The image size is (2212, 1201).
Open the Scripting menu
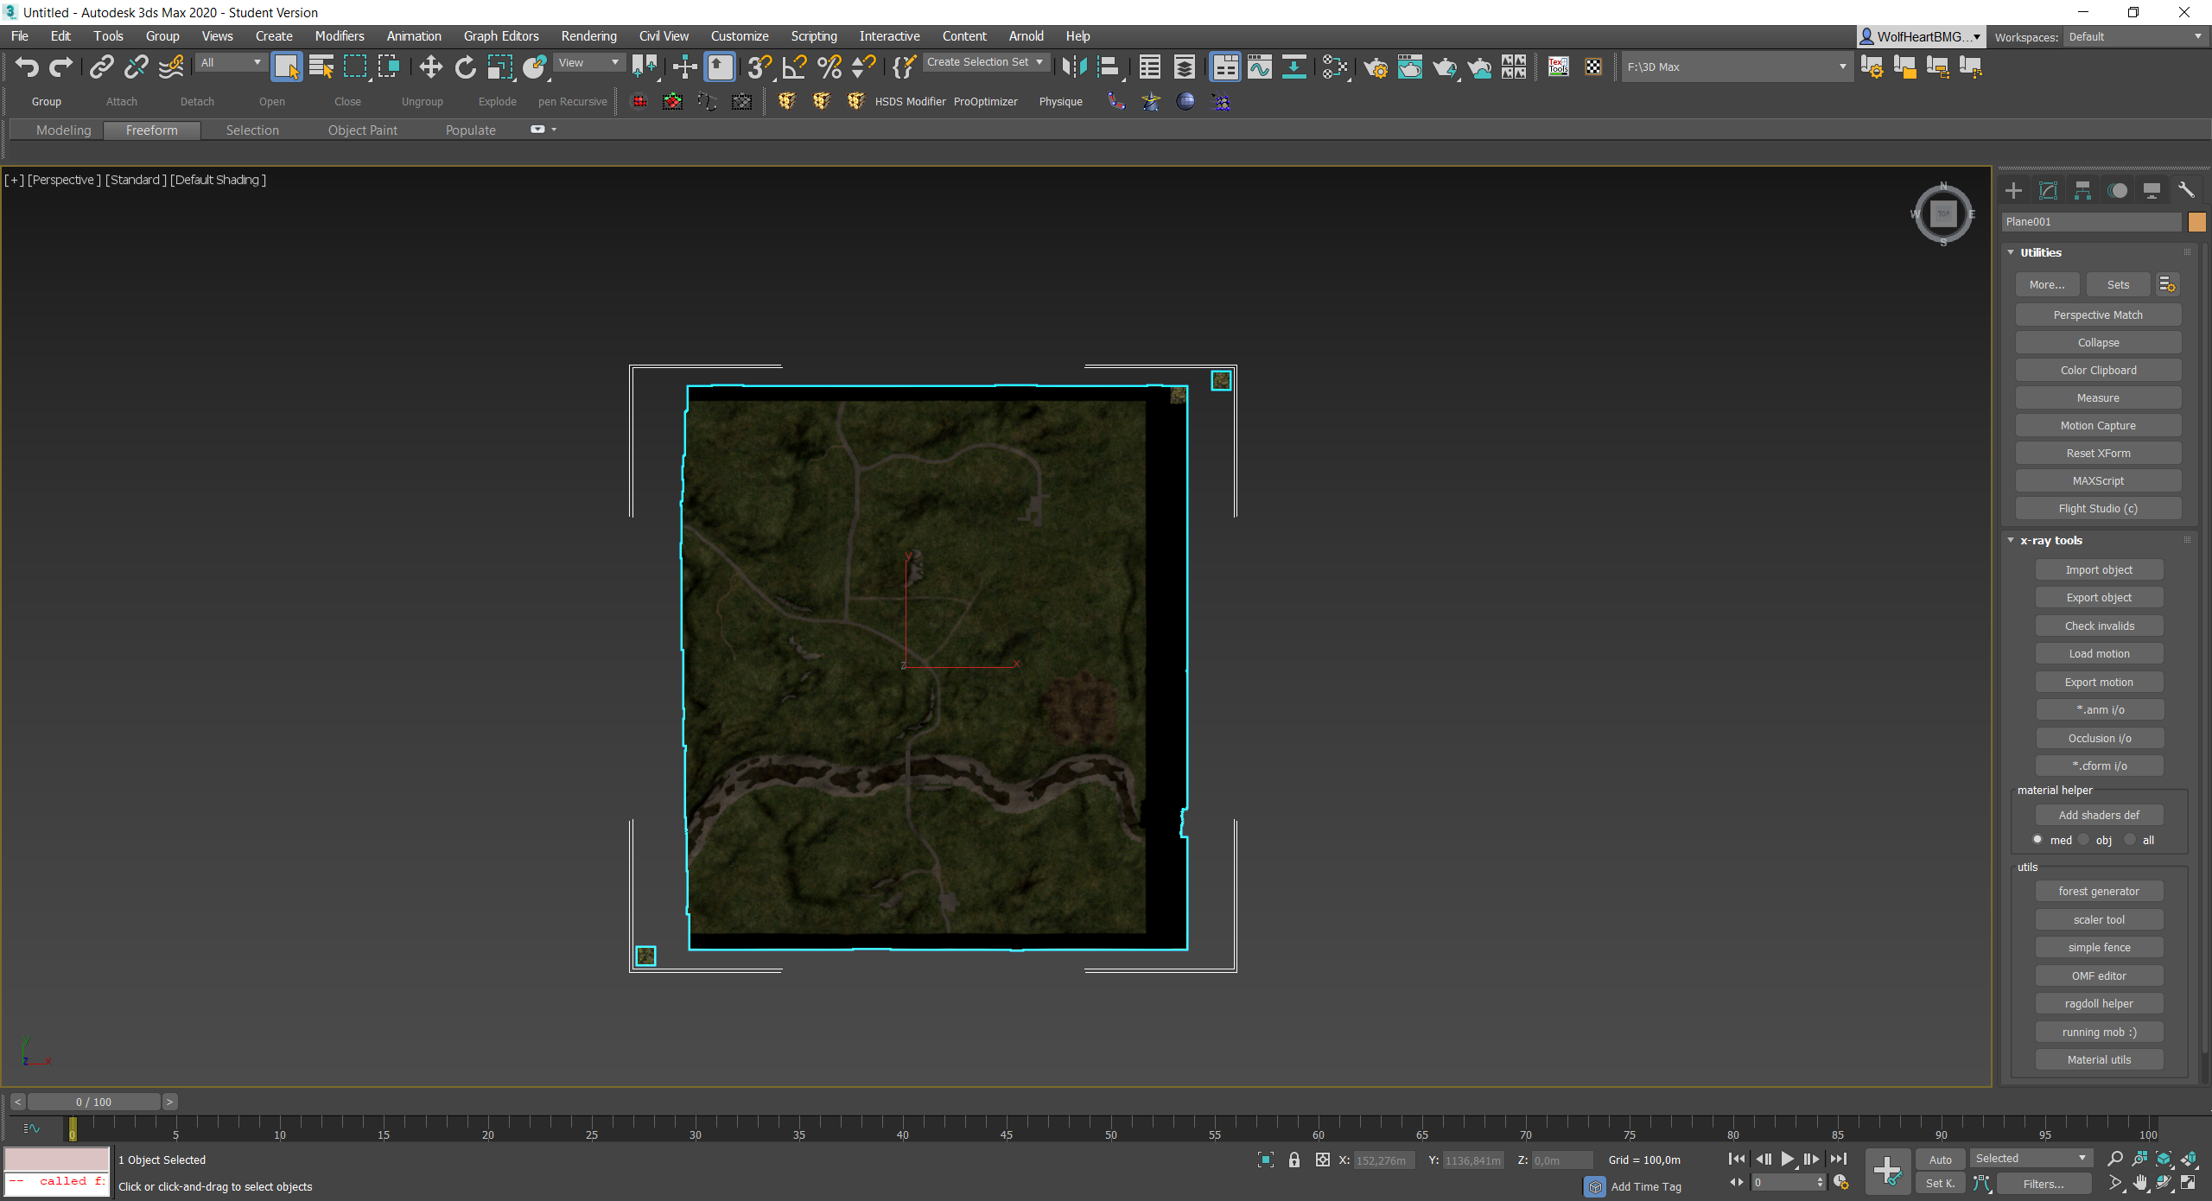pyautogui.click(x=814, y=35)
